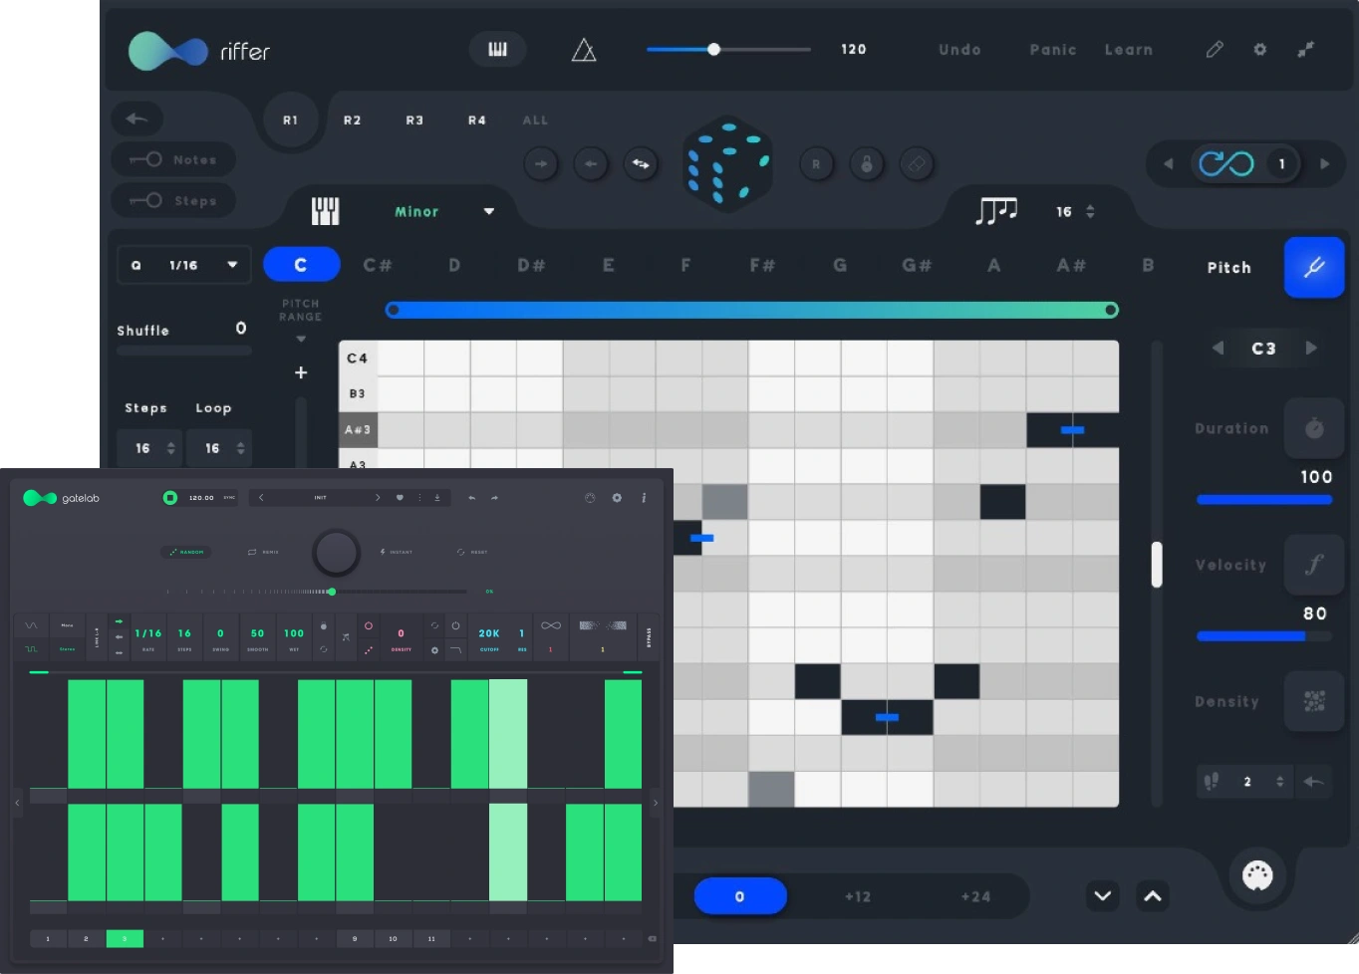Image resolution: width=1359 pixels, height=974 pixels.
Task: Click the MIDI connector icon at bottom right
Action: [1257, 875]
